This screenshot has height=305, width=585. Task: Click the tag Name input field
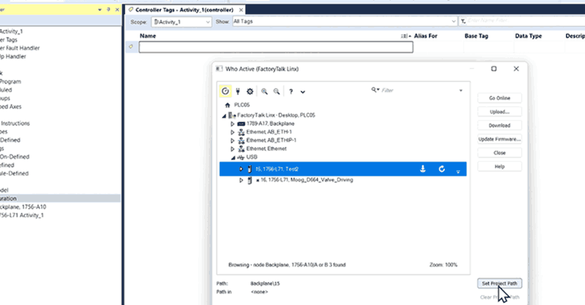275,47
